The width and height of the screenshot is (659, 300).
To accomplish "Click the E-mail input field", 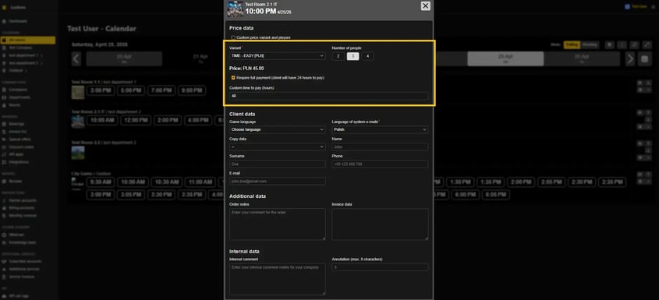I will coord(278,181).
